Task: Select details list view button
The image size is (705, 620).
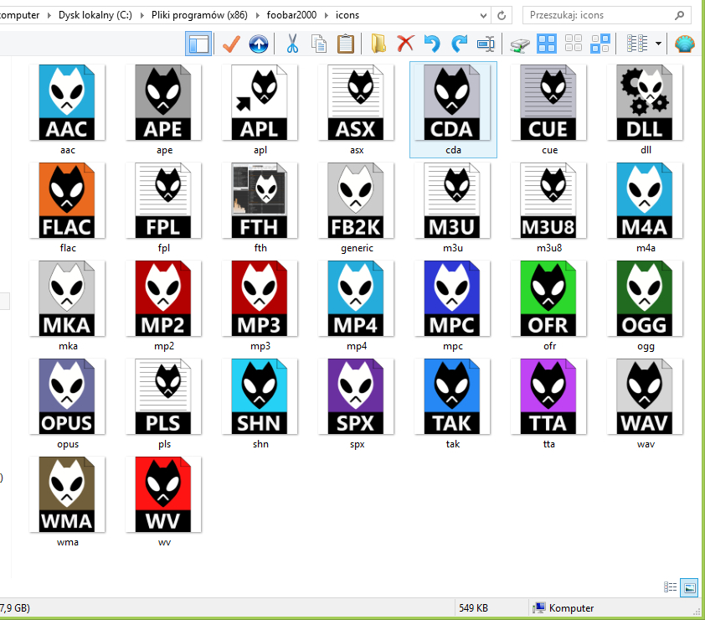Action: pyautogui.click(x=637, y=44)
